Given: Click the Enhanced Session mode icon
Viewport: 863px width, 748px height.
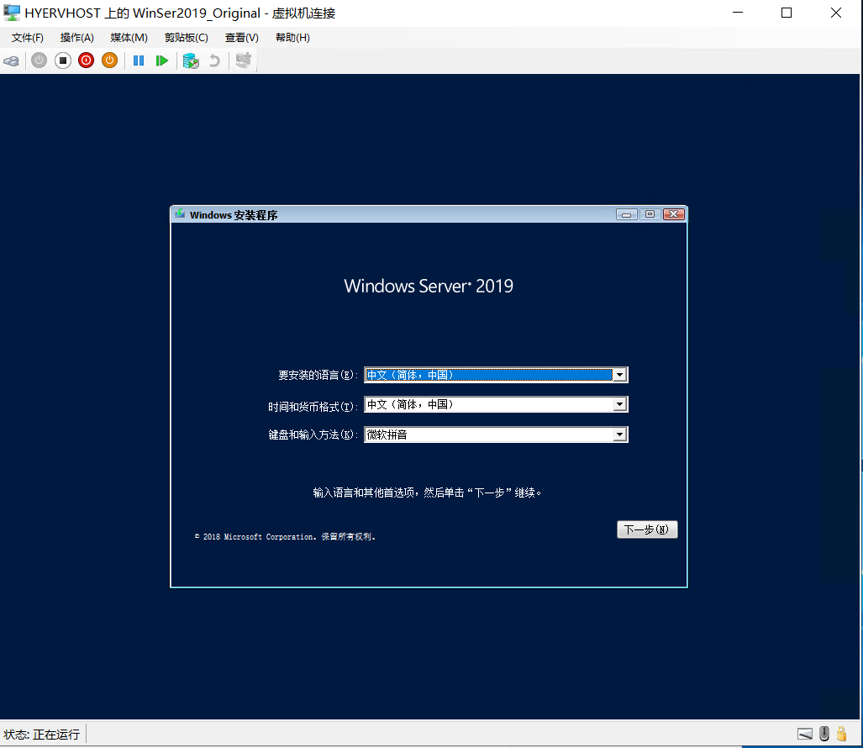Looking at the screenshot, I should point(243,60).
